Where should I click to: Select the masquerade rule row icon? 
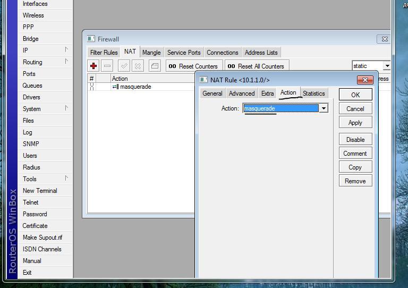tap(115, 87)
